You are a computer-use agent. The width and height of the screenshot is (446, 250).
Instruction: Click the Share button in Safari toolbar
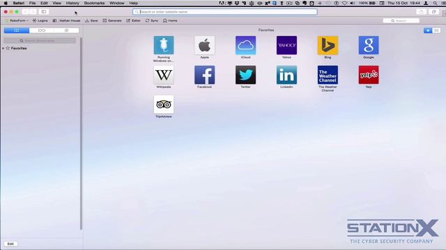(x=421, y=12)
